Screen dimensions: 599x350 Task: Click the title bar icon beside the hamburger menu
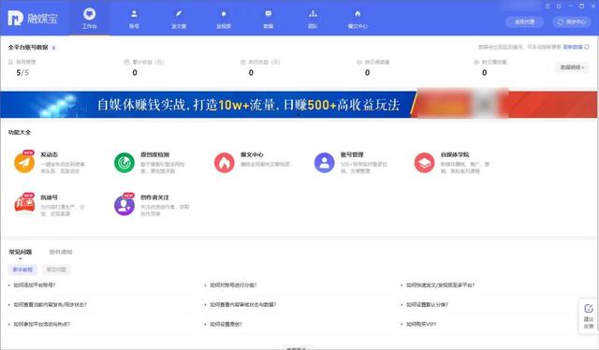[559, 7]
